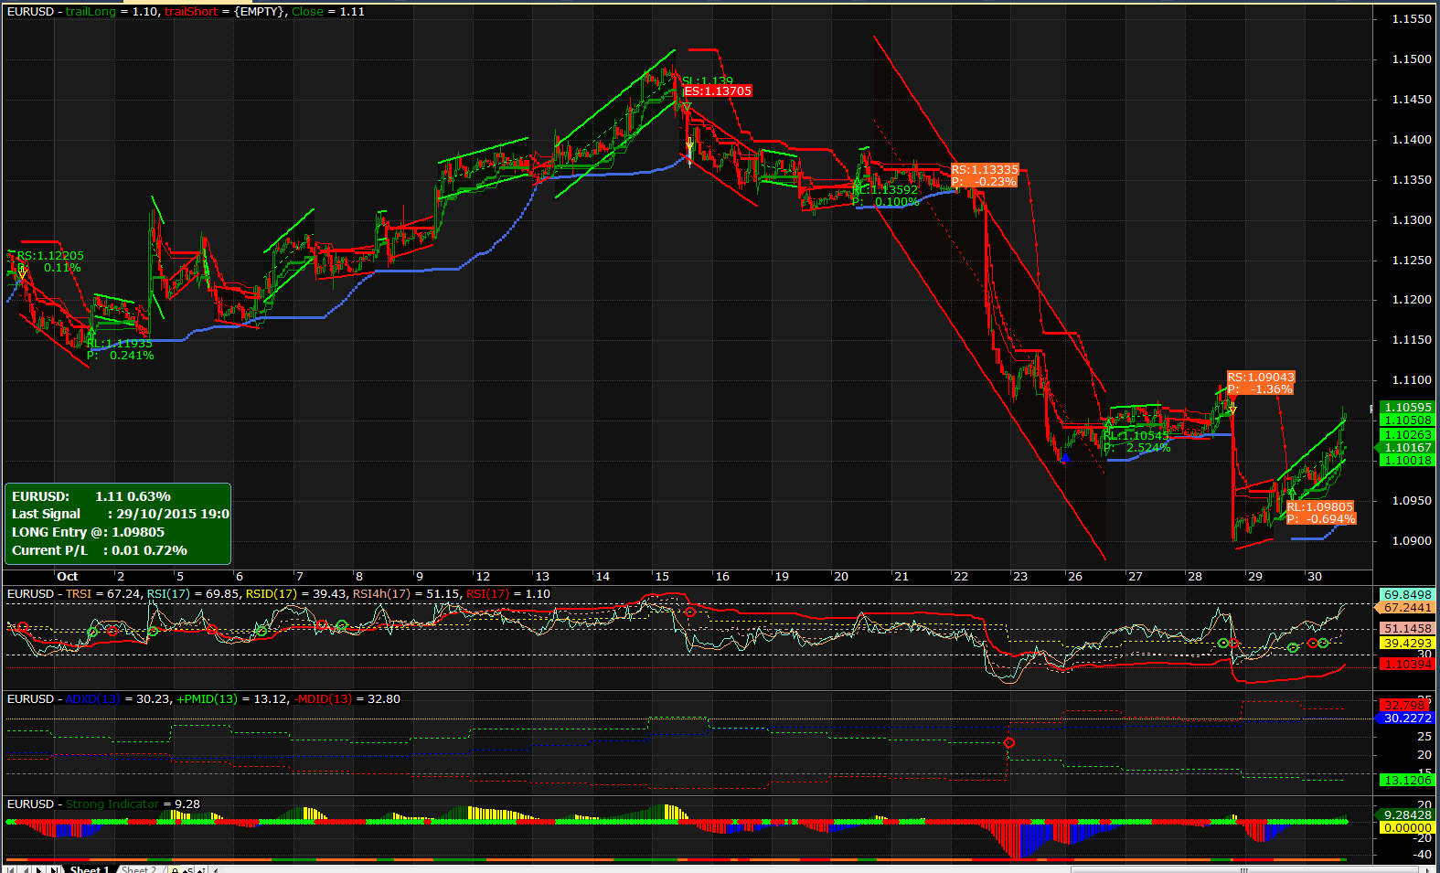Screen dimensions: 1440x873
Task: Click the 1.10018 green price axis tag
Action: [x=1406, y=461]
